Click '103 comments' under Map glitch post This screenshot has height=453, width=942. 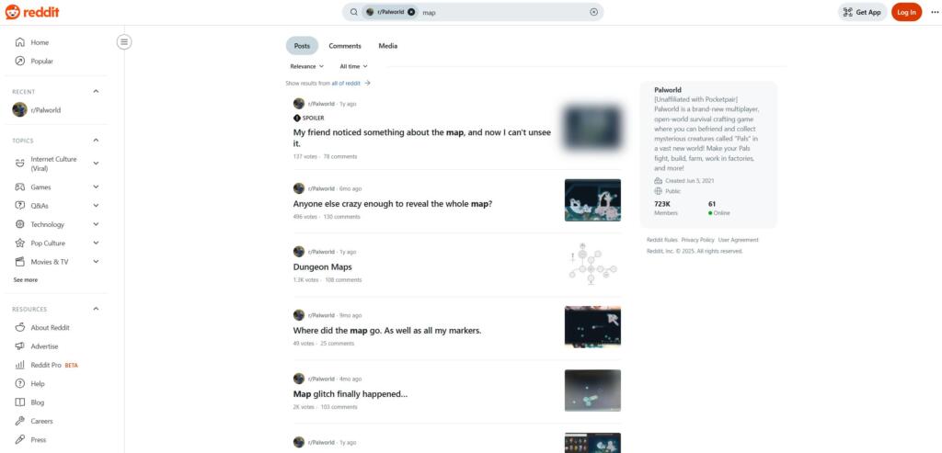coord(339,407)
